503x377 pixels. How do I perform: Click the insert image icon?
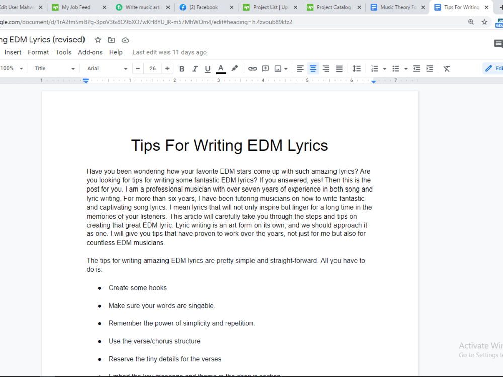point(278,68)
